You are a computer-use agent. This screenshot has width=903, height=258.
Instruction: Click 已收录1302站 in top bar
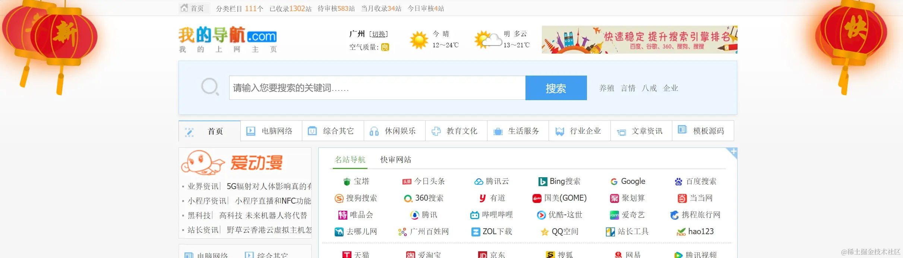click(x=290, y=9)
